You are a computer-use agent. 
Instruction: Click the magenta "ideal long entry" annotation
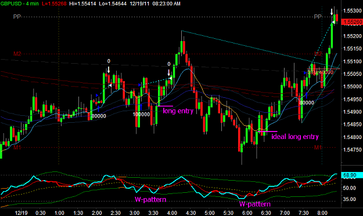click(x=295, y=137)
